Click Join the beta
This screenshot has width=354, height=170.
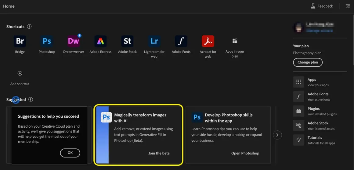[159, 153]
